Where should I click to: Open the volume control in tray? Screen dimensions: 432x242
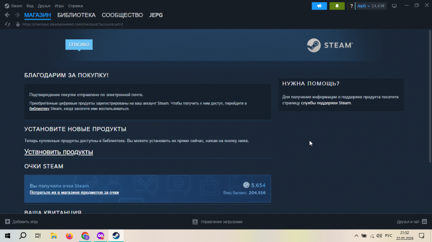click(x=379, y=236)
